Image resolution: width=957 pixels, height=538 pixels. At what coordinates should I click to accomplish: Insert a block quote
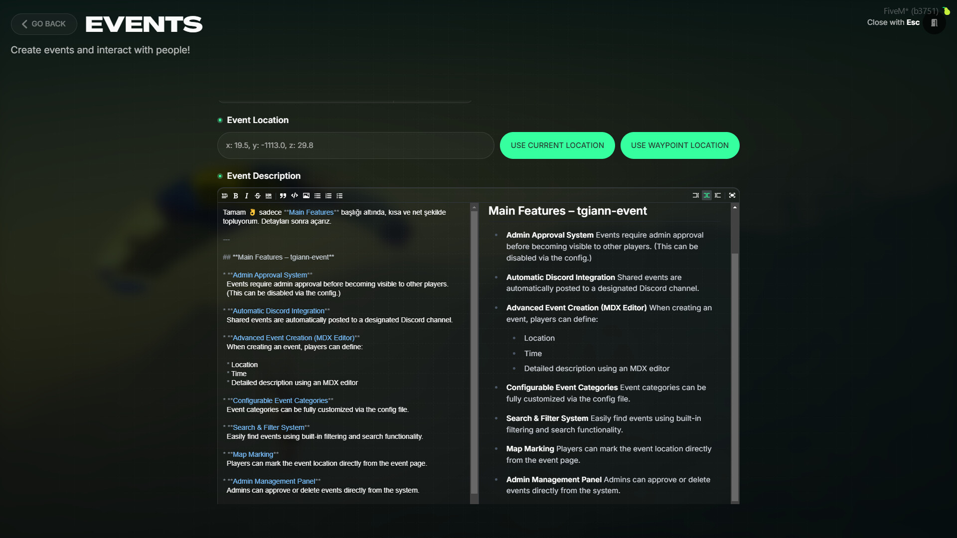pyautogui.click(x=283, y=196)
